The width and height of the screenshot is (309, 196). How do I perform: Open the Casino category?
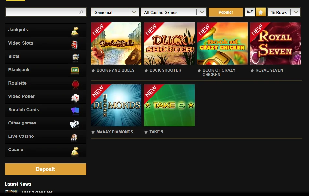(x=46, y=150)
